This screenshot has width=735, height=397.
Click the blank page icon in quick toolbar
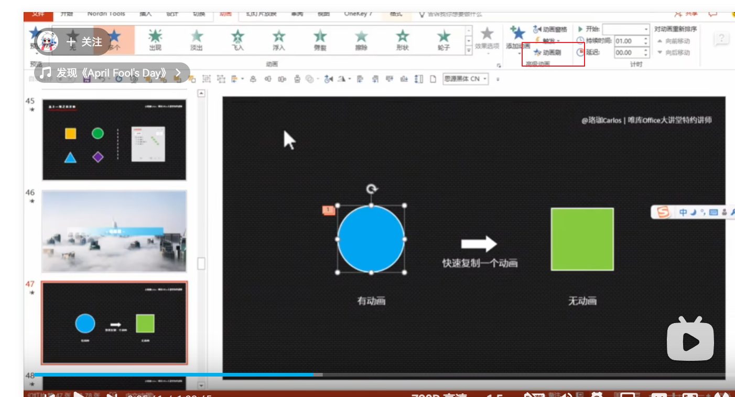pyautogui.click(x=433, y=79)
